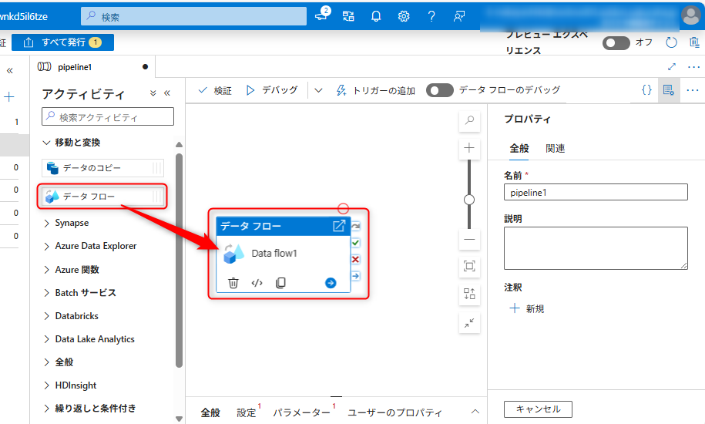Click the 名前 pipeline1 input field

point(596,192)
